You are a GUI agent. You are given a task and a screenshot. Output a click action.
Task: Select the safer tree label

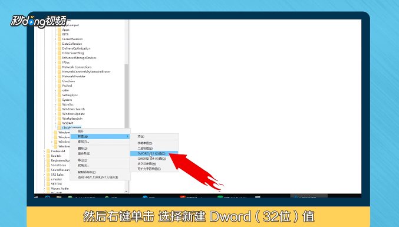pyautogui.click(x=65, y=90)
